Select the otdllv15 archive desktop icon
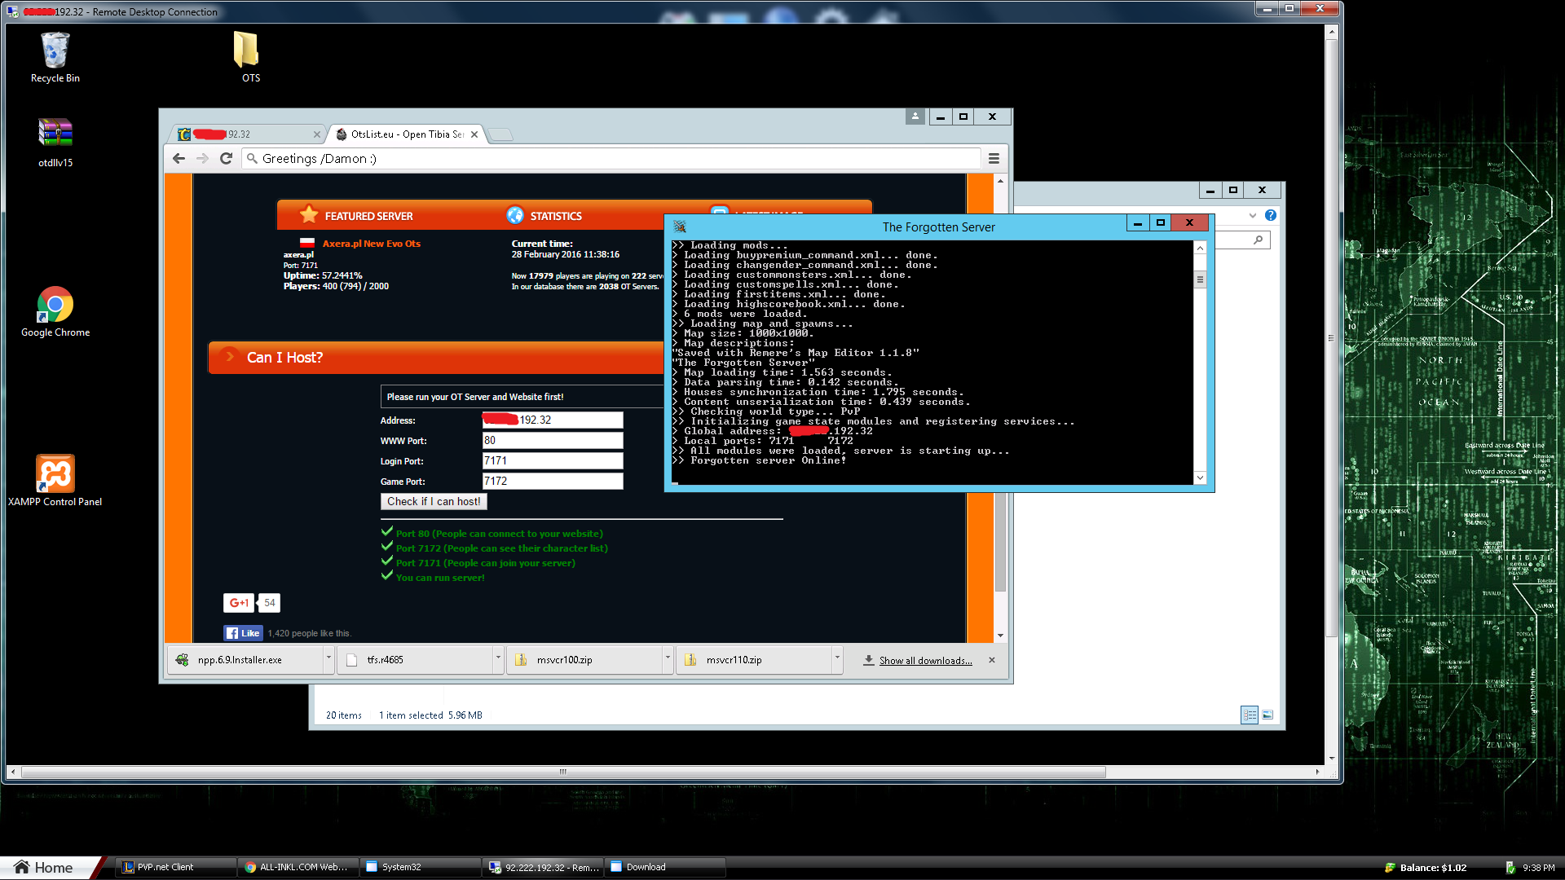 point(55,142)
